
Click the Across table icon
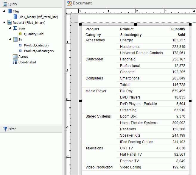click(x=15, y=57)
